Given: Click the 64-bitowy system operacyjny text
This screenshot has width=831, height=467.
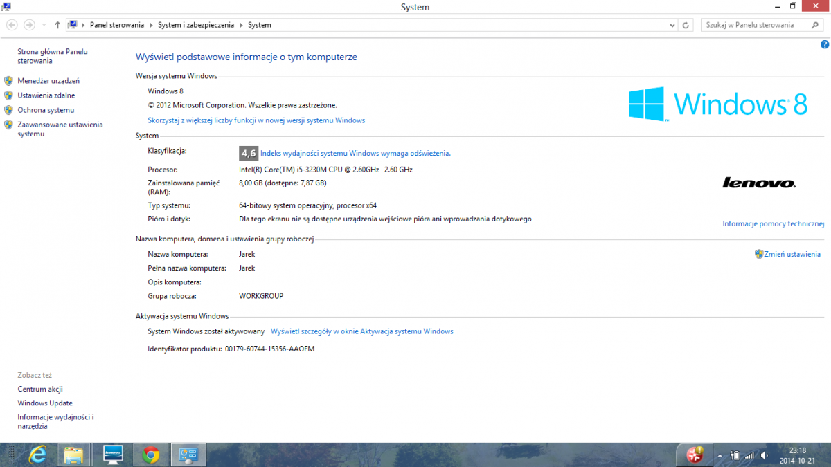Looking at the screenshot, I should [x=307, y=205].
